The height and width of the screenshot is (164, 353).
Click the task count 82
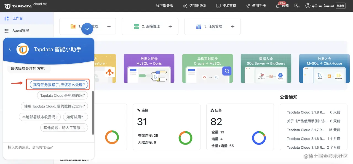216,122
